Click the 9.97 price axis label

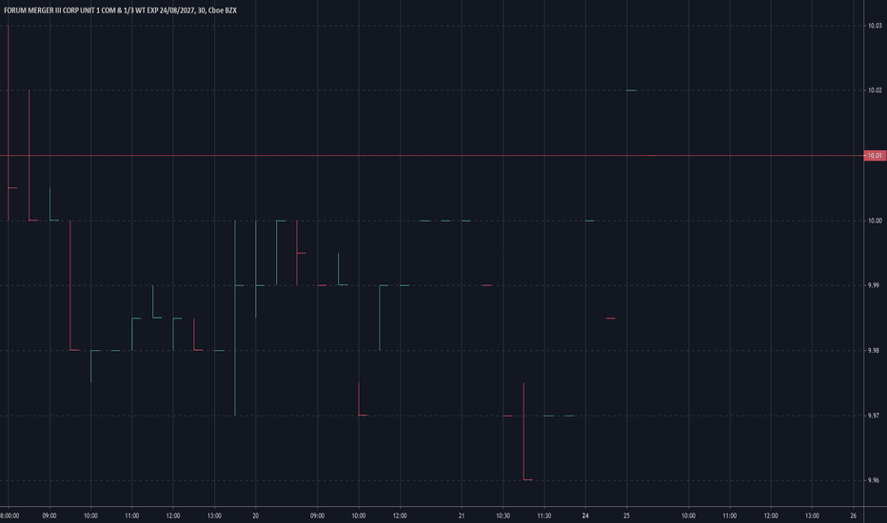pos(874,416)
